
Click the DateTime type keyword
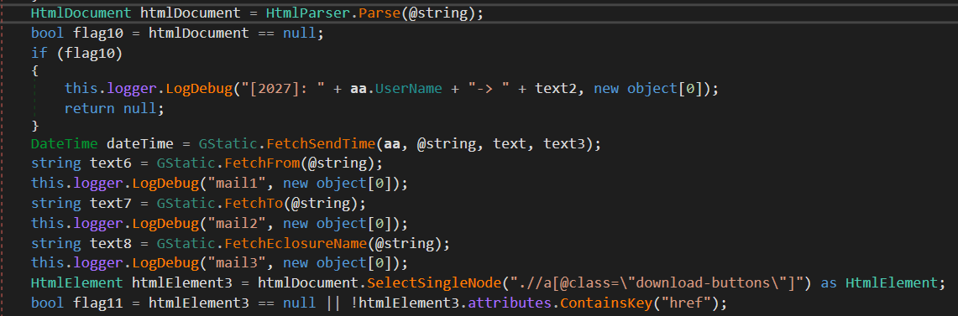pos(64,144)
